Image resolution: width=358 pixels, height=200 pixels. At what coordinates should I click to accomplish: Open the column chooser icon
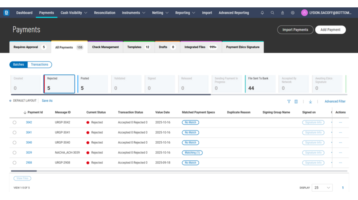tap(296, 101)
